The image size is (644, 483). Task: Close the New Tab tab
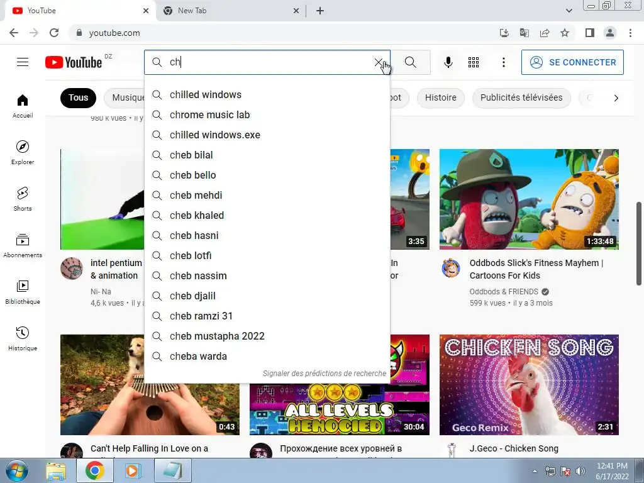tap(296, 11)
